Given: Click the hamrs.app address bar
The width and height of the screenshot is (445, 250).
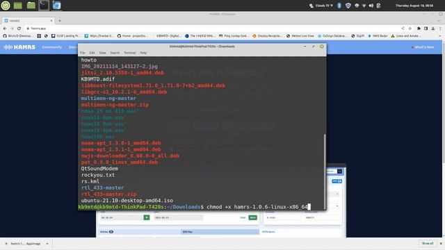Looking at the screenshot, I should (x=210, y=28).
